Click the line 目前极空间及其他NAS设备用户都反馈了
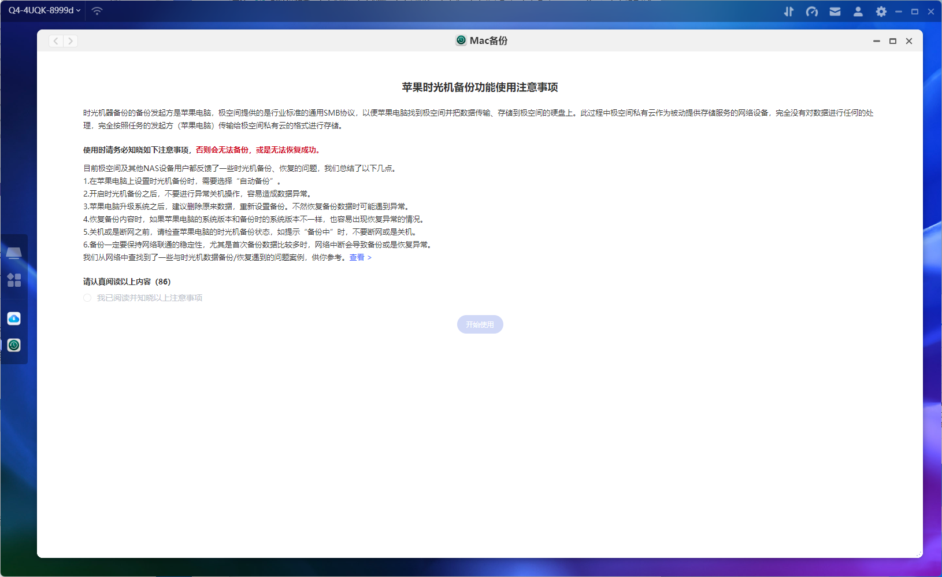 point(241,169)
